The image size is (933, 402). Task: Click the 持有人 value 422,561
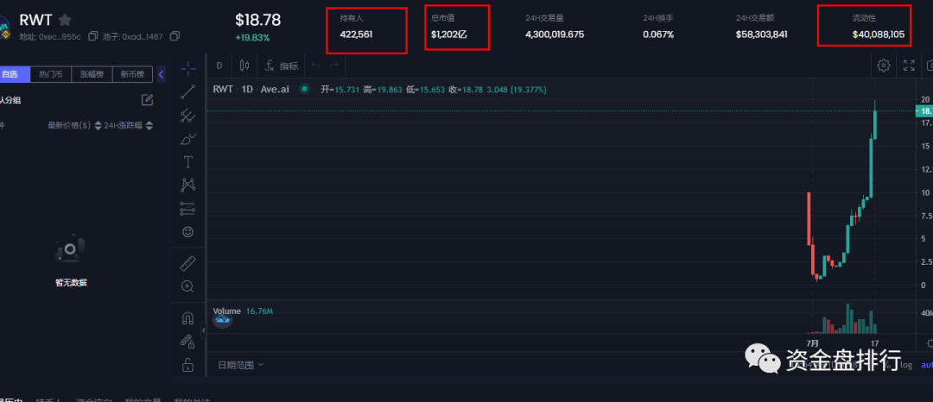click(x=357, y=35)
